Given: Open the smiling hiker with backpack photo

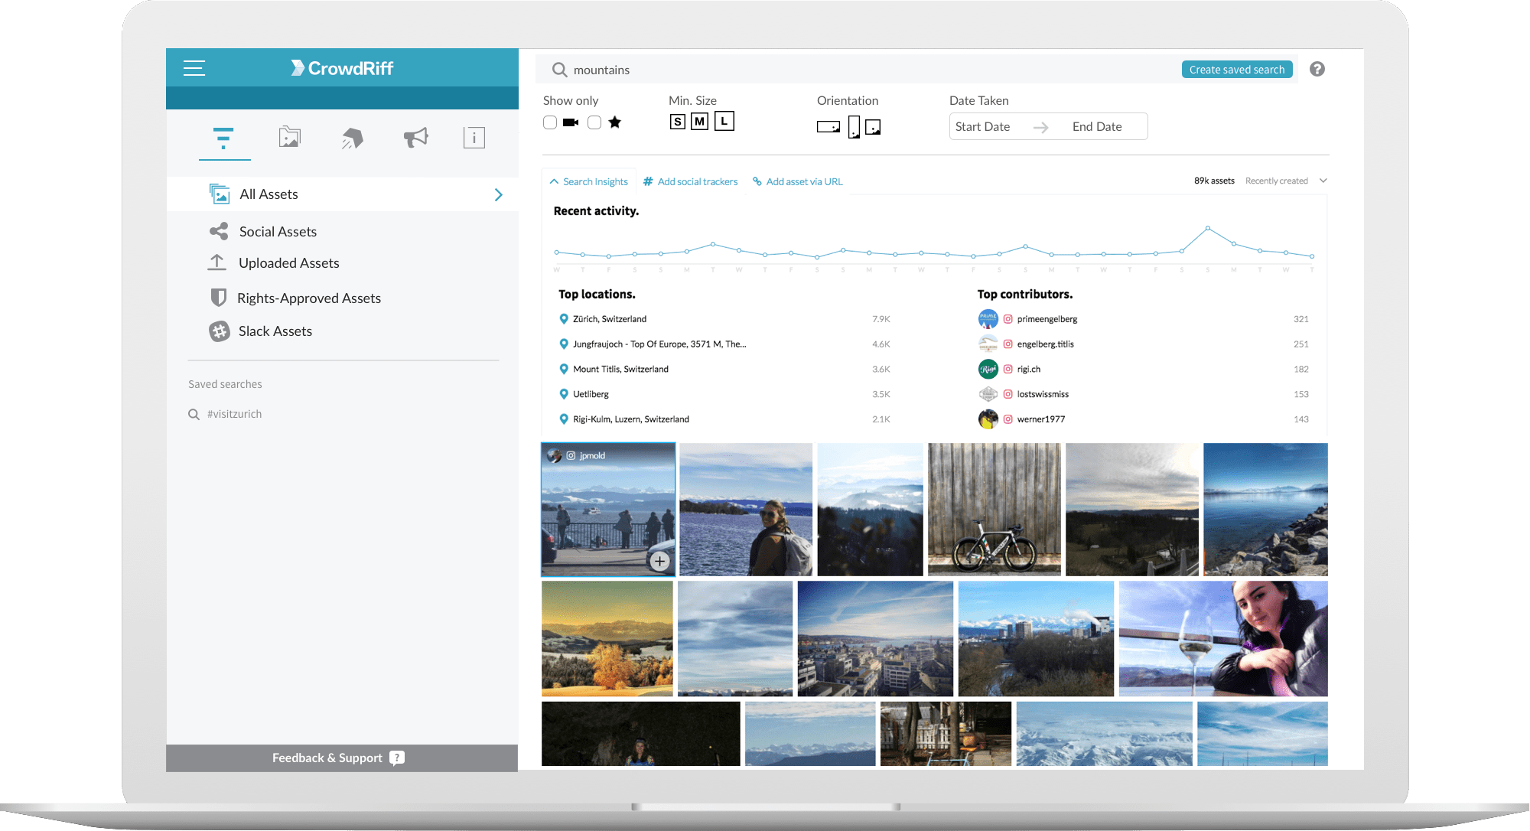Looking at the screenshot, I should [x=746, y=510].
